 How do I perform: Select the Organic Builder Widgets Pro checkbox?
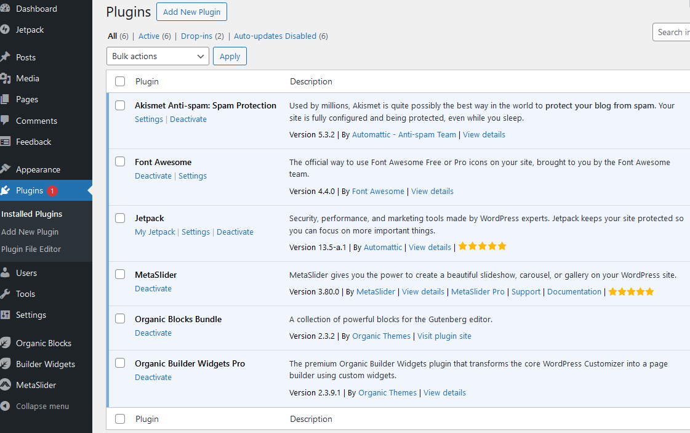(120, 363)
